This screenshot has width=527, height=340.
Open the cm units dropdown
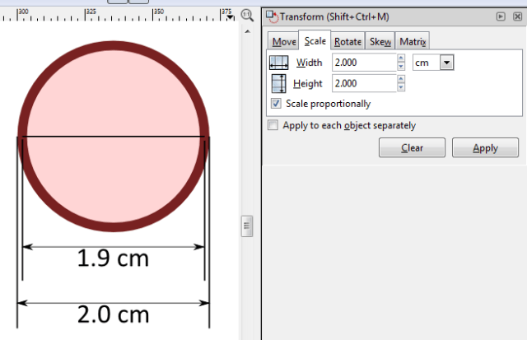(447, 63)
